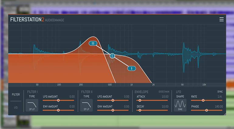The width and height of the screenshot is (234, 129).
Task: Click the 200 frequency axis label
Action: pos(81,85)
